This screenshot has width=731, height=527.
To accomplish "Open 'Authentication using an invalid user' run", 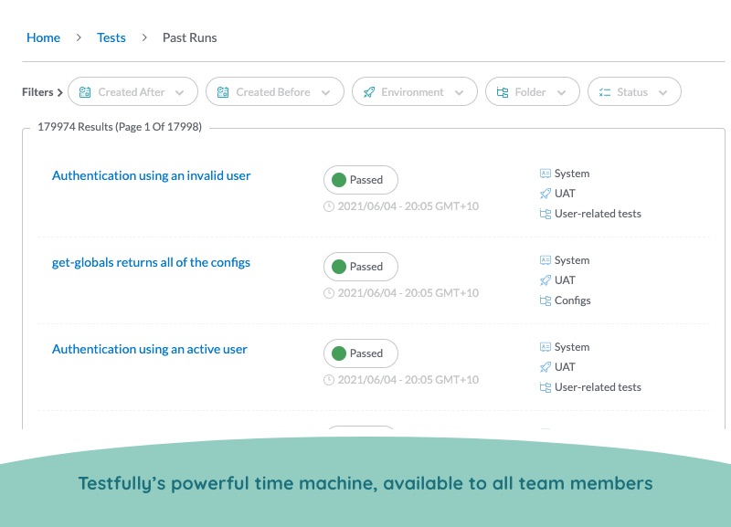I will 152,175.
